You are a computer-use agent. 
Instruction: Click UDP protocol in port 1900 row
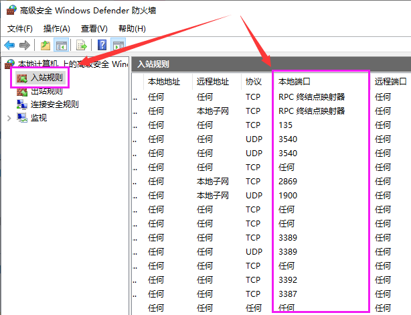click(254, 196)
